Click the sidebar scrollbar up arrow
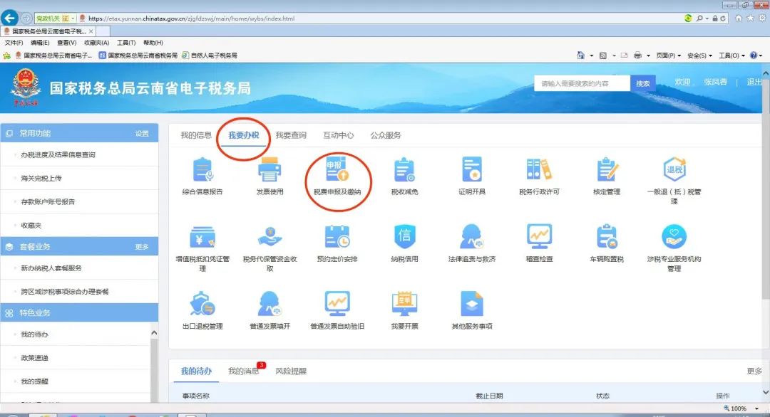The width and height of the screenshot is (770, 417). click(154, 333)
